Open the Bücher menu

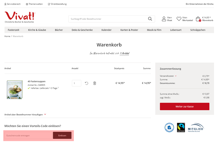(x=59, y=30)
